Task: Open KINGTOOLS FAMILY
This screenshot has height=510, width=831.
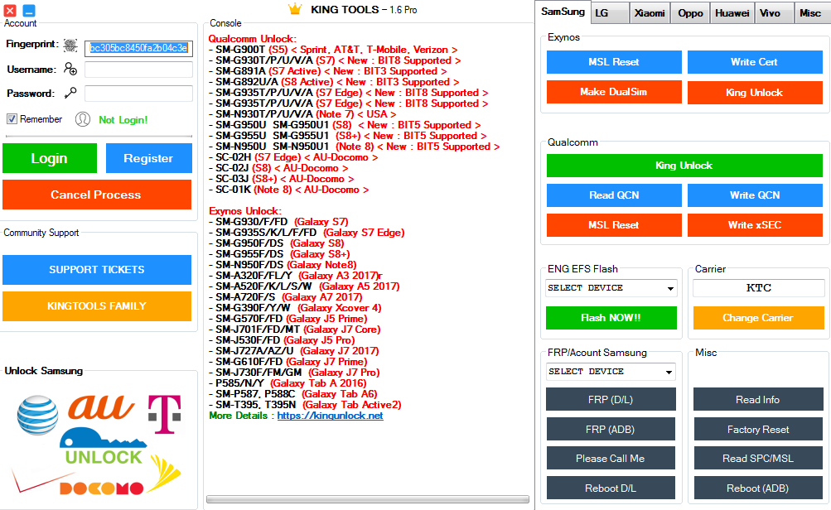Action: click(96, 306)
